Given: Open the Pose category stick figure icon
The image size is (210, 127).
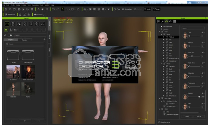Looking at the screenshot, I should pos(36,24).
